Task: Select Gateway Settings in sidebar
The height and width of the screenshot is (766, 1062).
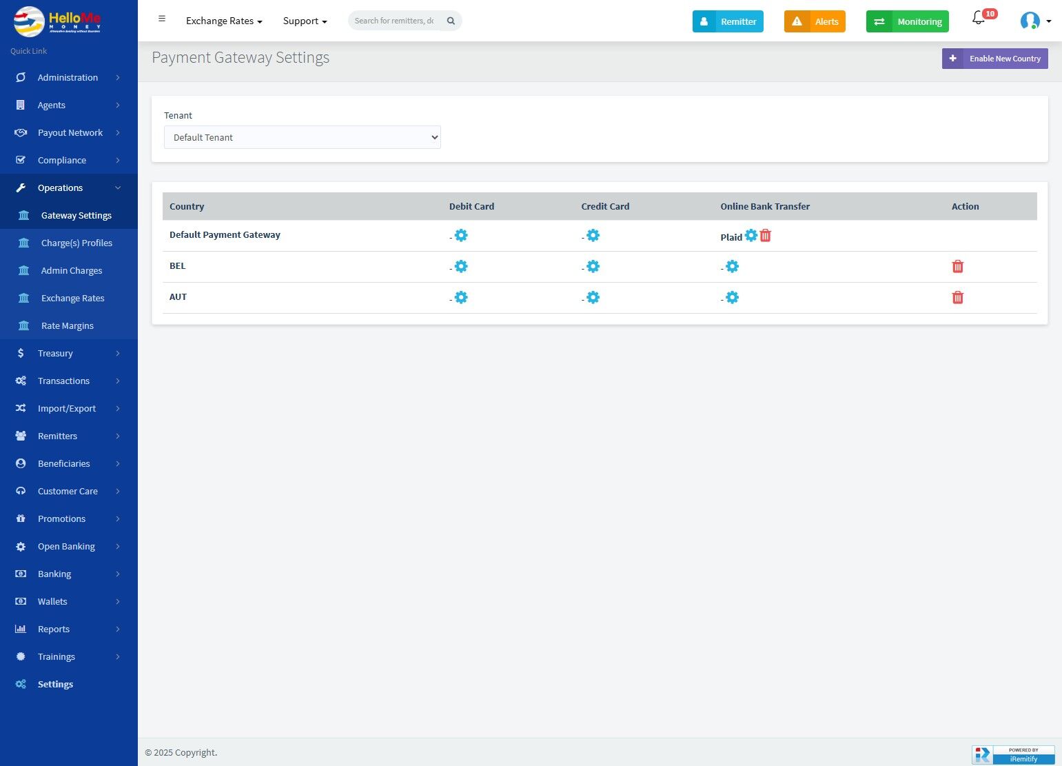Action: tap(69, 215)
